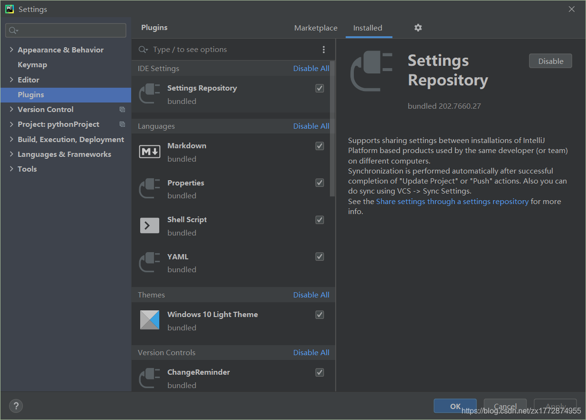
Task: Click the Settings Repository plug icon in list
Action: pyautogui.click(x=149, y=94)
